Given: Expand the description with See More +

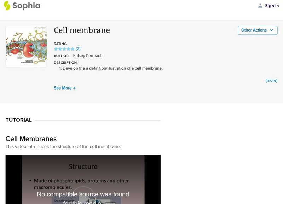Looking at the screenshot, I should click(65, 88).
